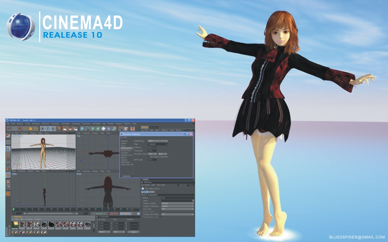Select the Model tool in left palette
The height and width of the screenshot is (242, 388).
[8, 149]
